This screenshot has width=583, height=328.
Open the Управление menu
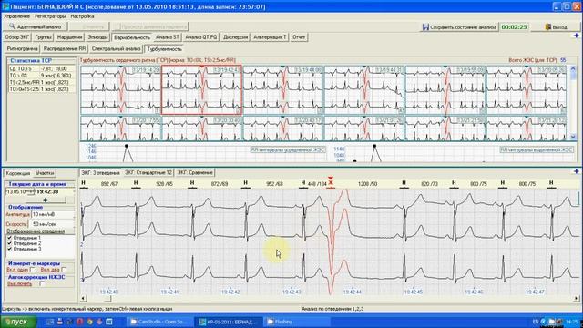(x=16, y=16)
